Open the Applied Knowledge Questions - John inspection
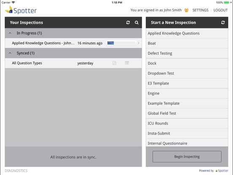Viewport: 233px width, 175px height. click(73, 43)
